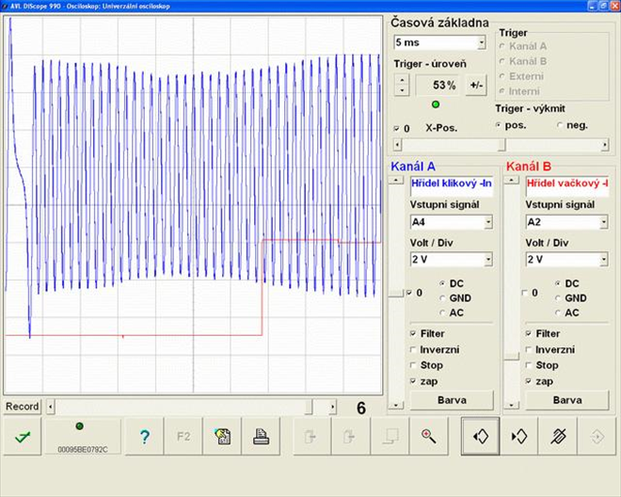Choose AC coupling for Kanál A
621x497 pixels.
(x=440, y=313)
